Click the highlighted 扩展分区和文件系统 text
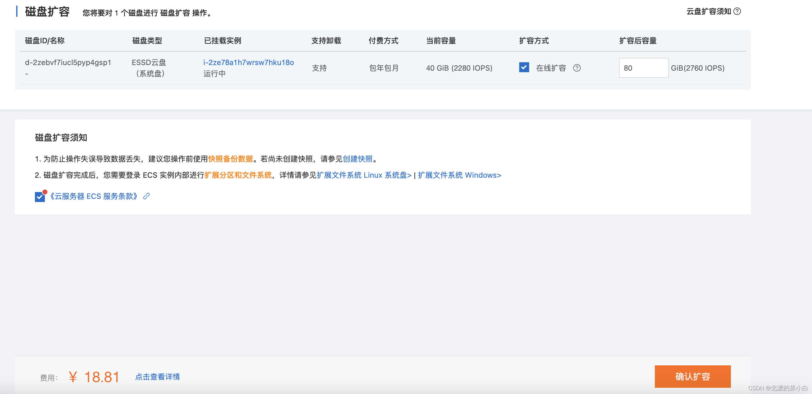 point(238,175)
